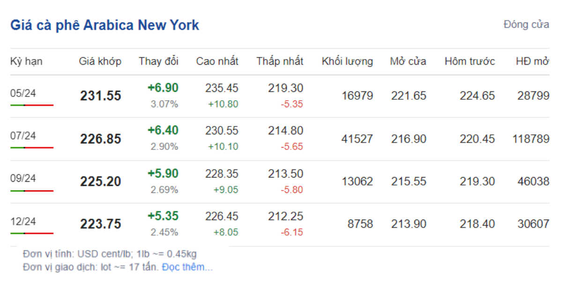Click the 'Cao nhất' column header

217,61
